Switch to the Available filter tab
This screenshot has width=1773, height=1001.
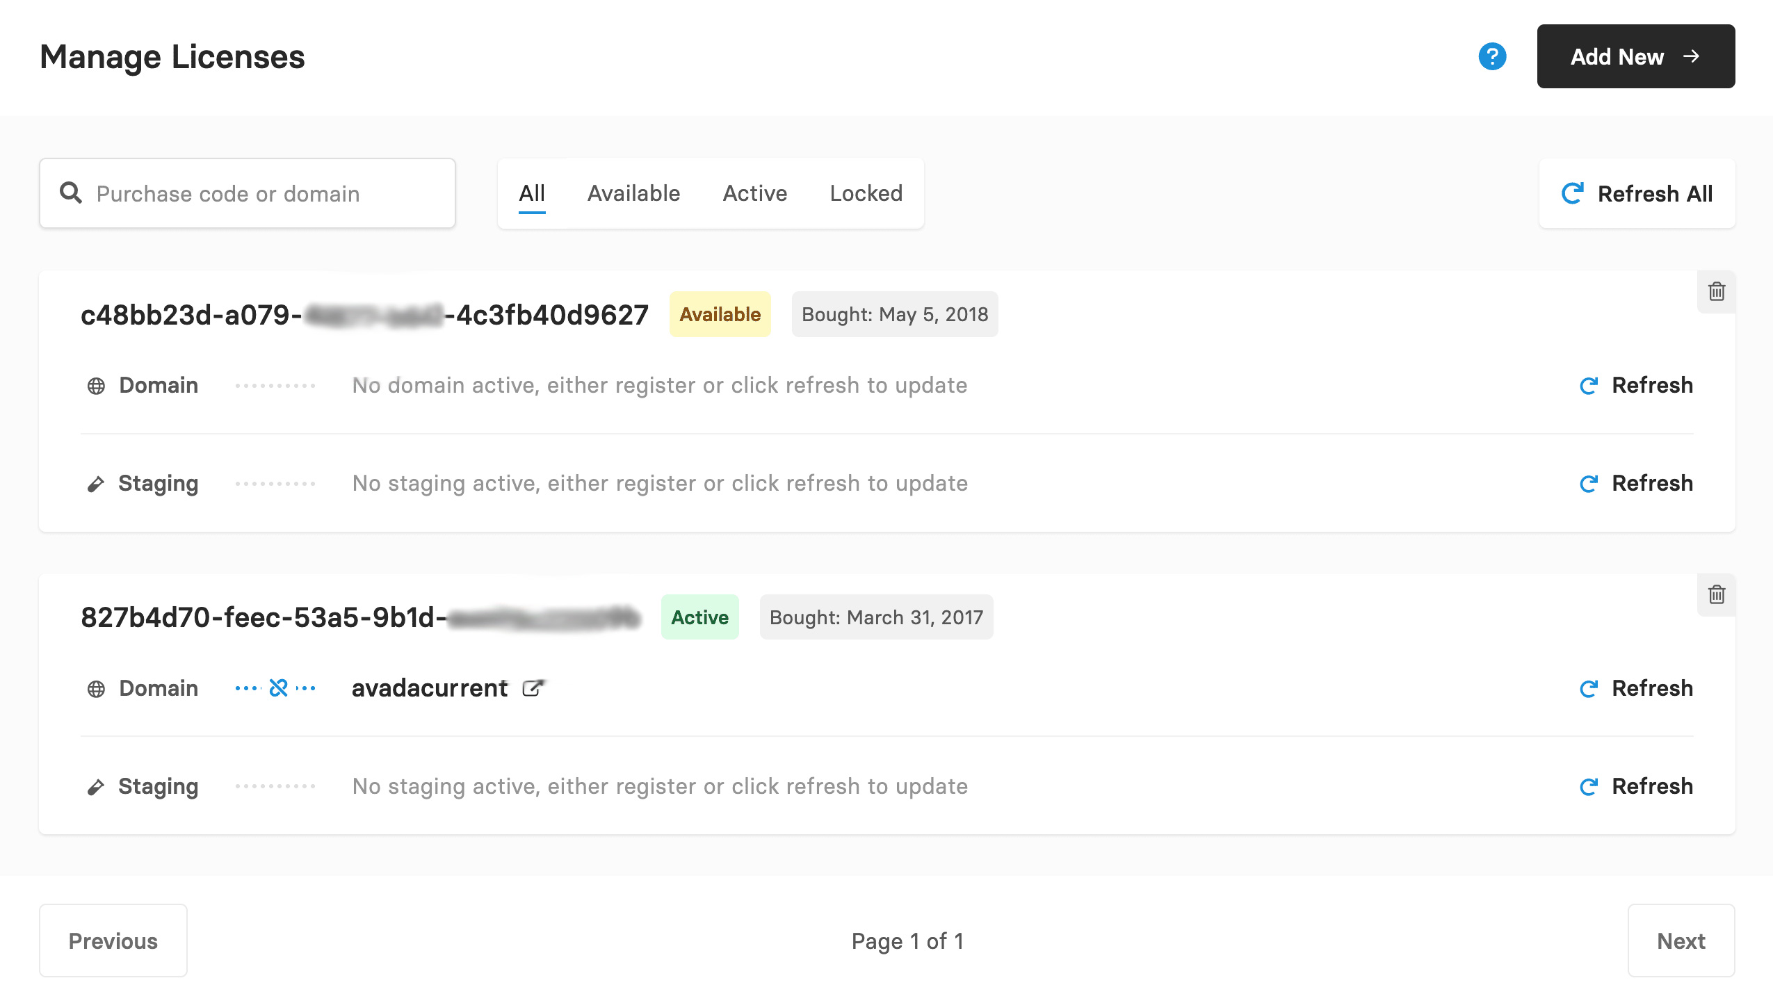(x=633, y=193)
